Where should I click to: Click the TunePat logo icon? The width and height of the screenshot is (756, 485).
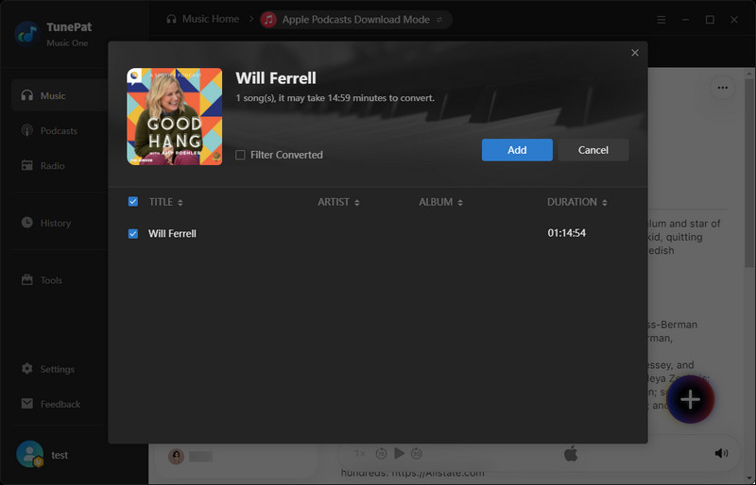27,34
